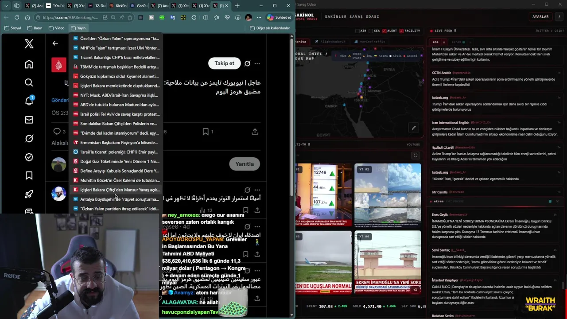Image resolution: width=567 pixels, height=319 pixels.
Task: Click the Takip et follow button
Action: click(x=224, y=63)
